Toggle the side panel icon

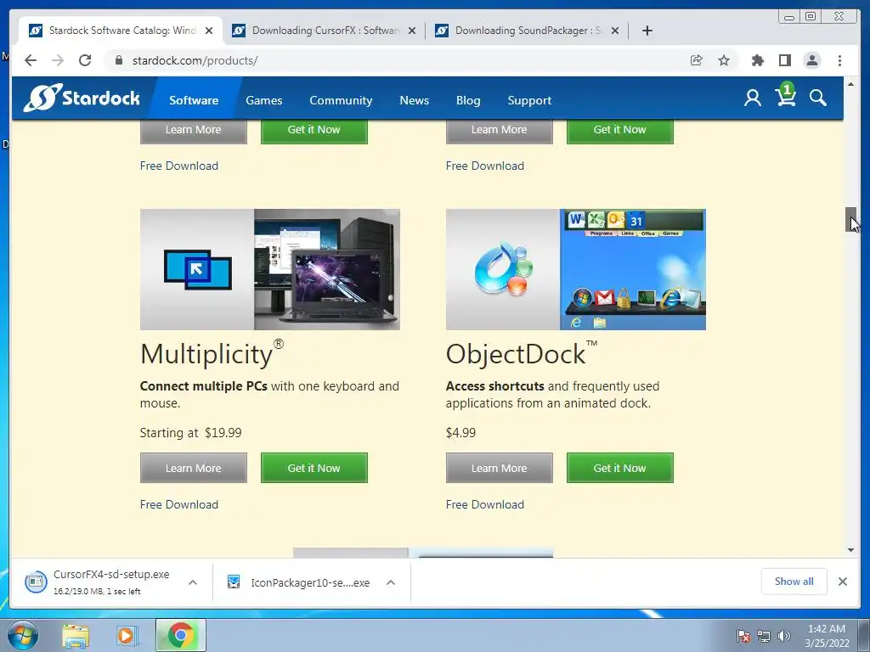coord(784,60)
